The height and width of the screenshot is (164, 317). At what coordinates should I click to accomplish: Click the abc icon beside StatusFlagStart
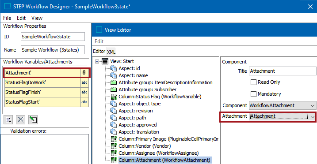[x=84, y=102]
